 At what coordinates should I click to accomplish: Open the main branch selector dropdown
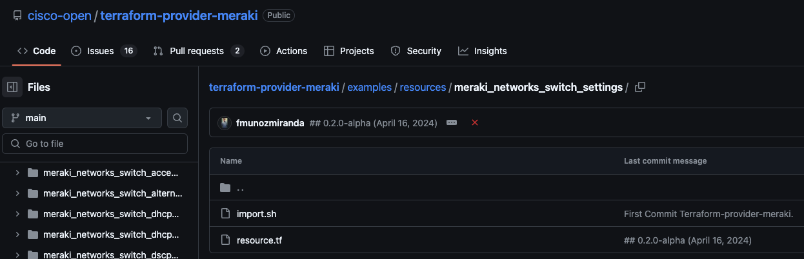[x=82, y=118]
